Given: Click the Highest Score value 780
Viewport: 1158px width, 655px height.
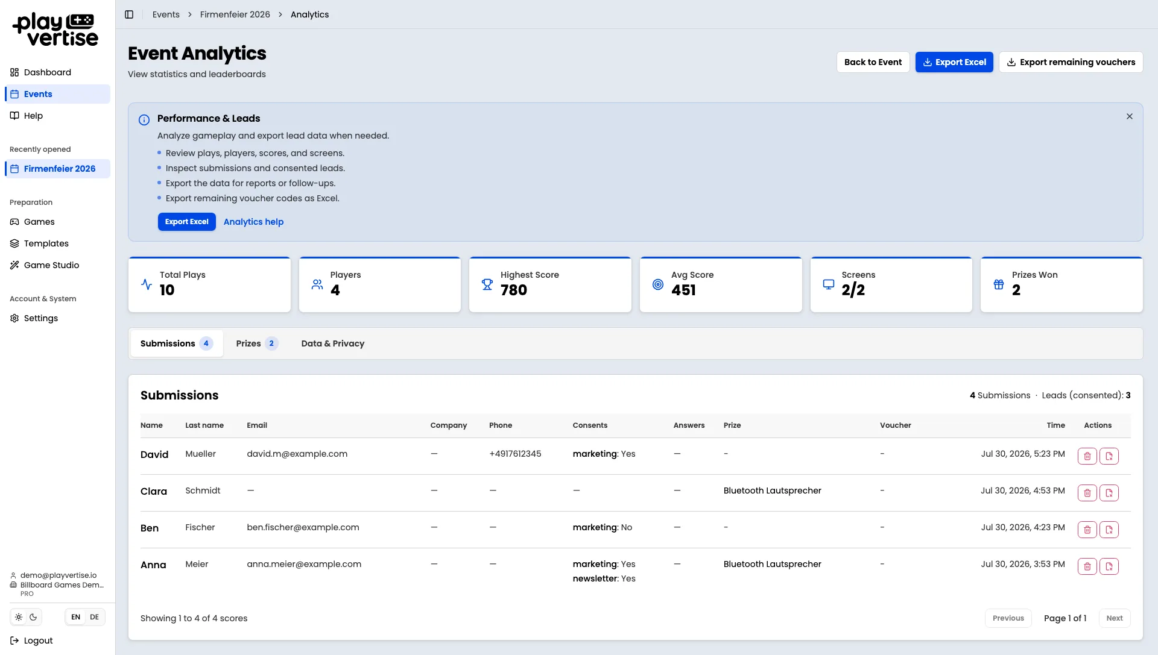Looking at the screenshot, I should coord(514,290).
